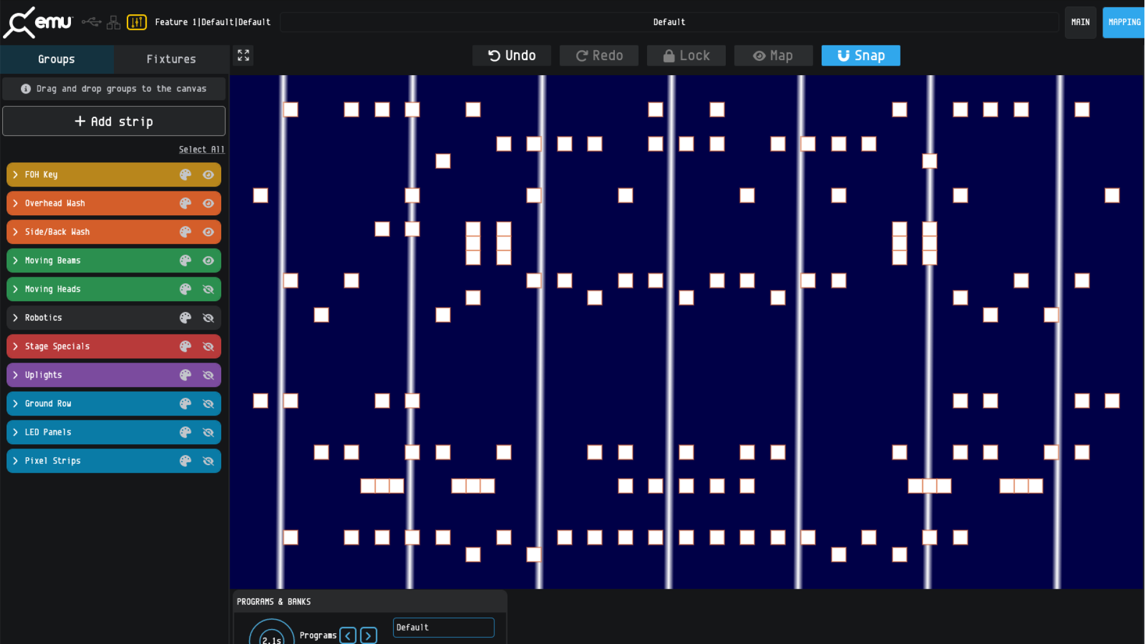1145x644 pixels.
Task: Expand the Ground Row group
Action: coord(16,404)
